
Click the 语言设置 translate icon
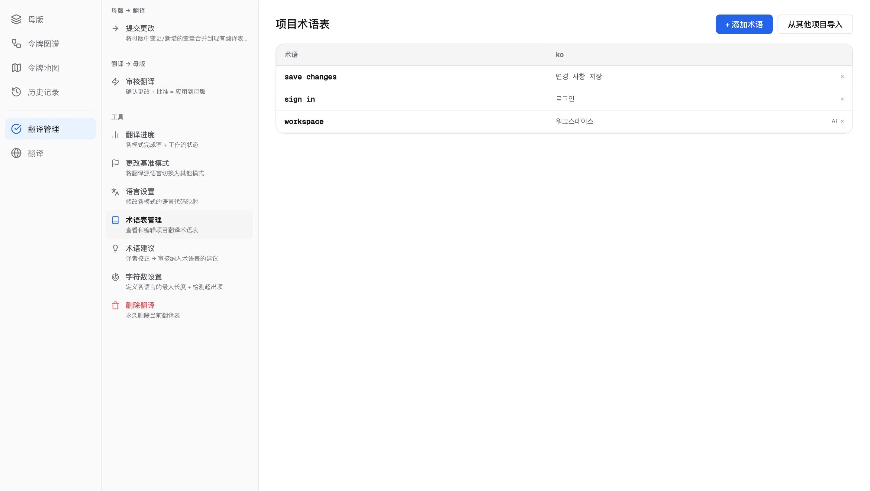click(x=115, y=192)
